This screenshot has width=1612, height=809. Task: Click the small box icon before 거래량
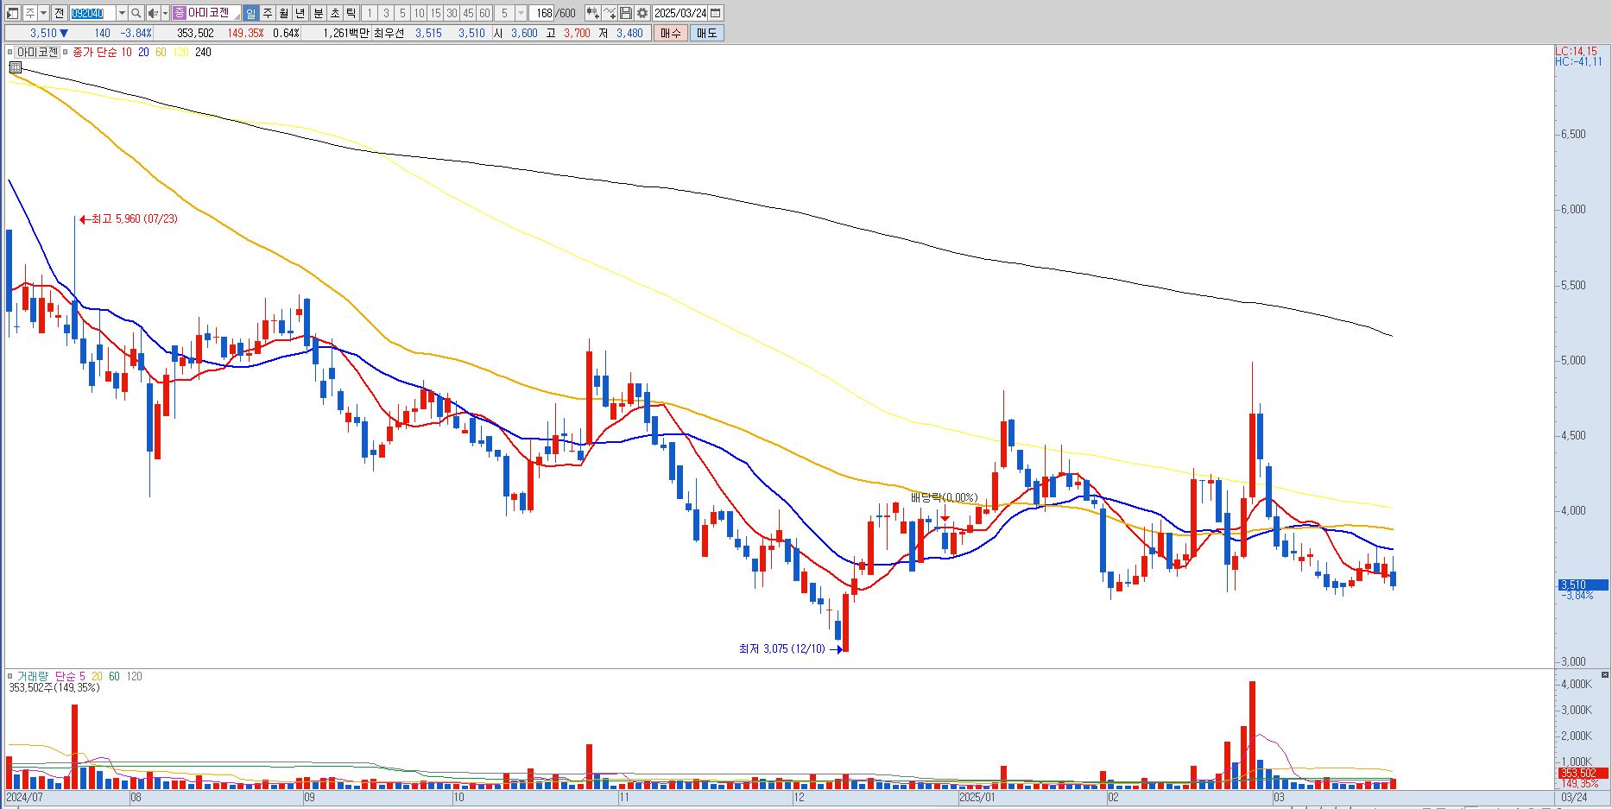[10, 676]
